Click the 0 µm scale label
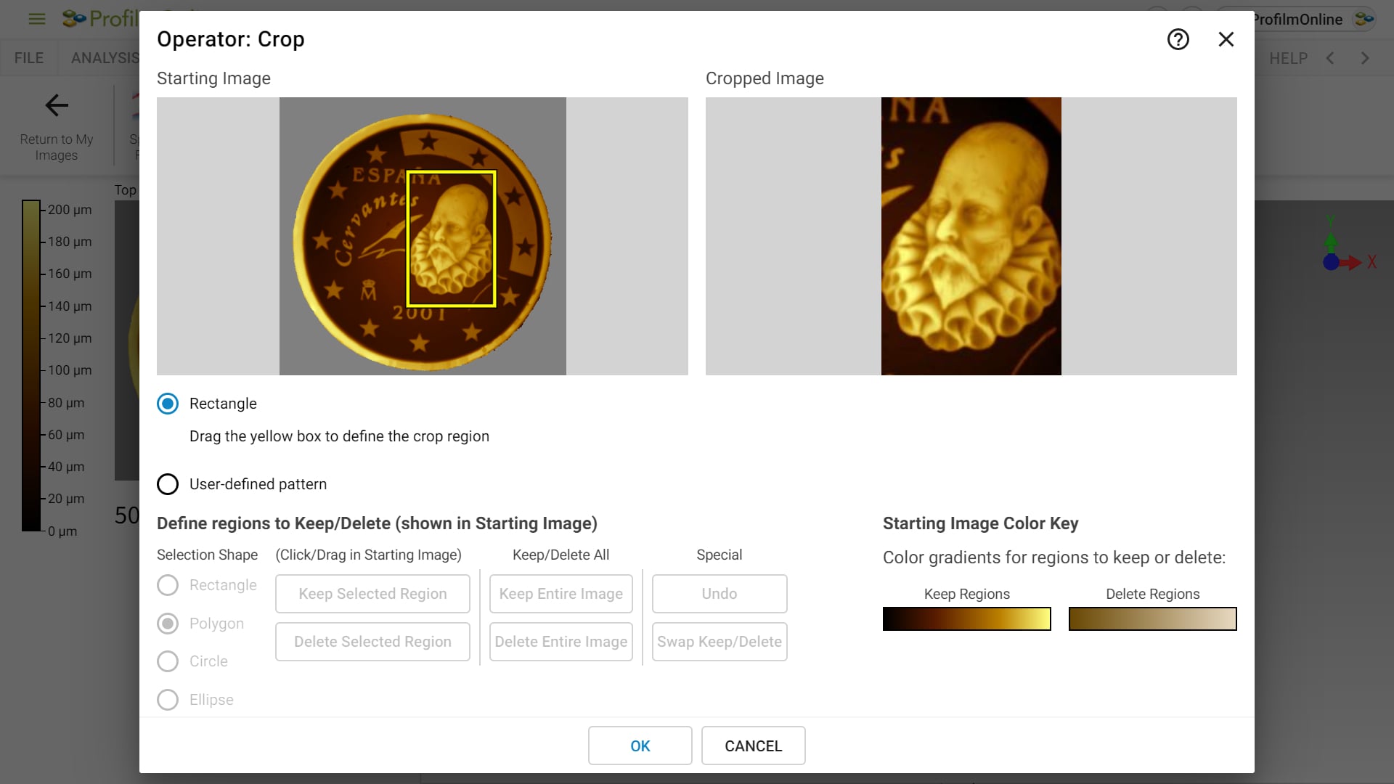Viewport: 1394px width, 784px height. pyautogui.click(x=62, y=531)
